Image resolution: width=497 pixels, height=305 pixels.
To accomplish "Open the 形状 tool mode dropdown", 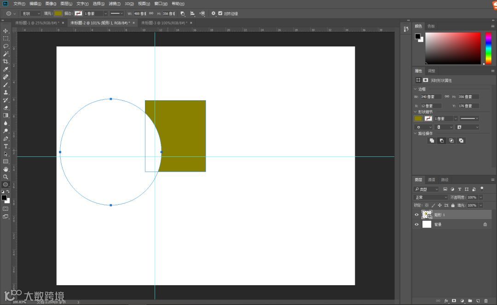I will [31, 14].
